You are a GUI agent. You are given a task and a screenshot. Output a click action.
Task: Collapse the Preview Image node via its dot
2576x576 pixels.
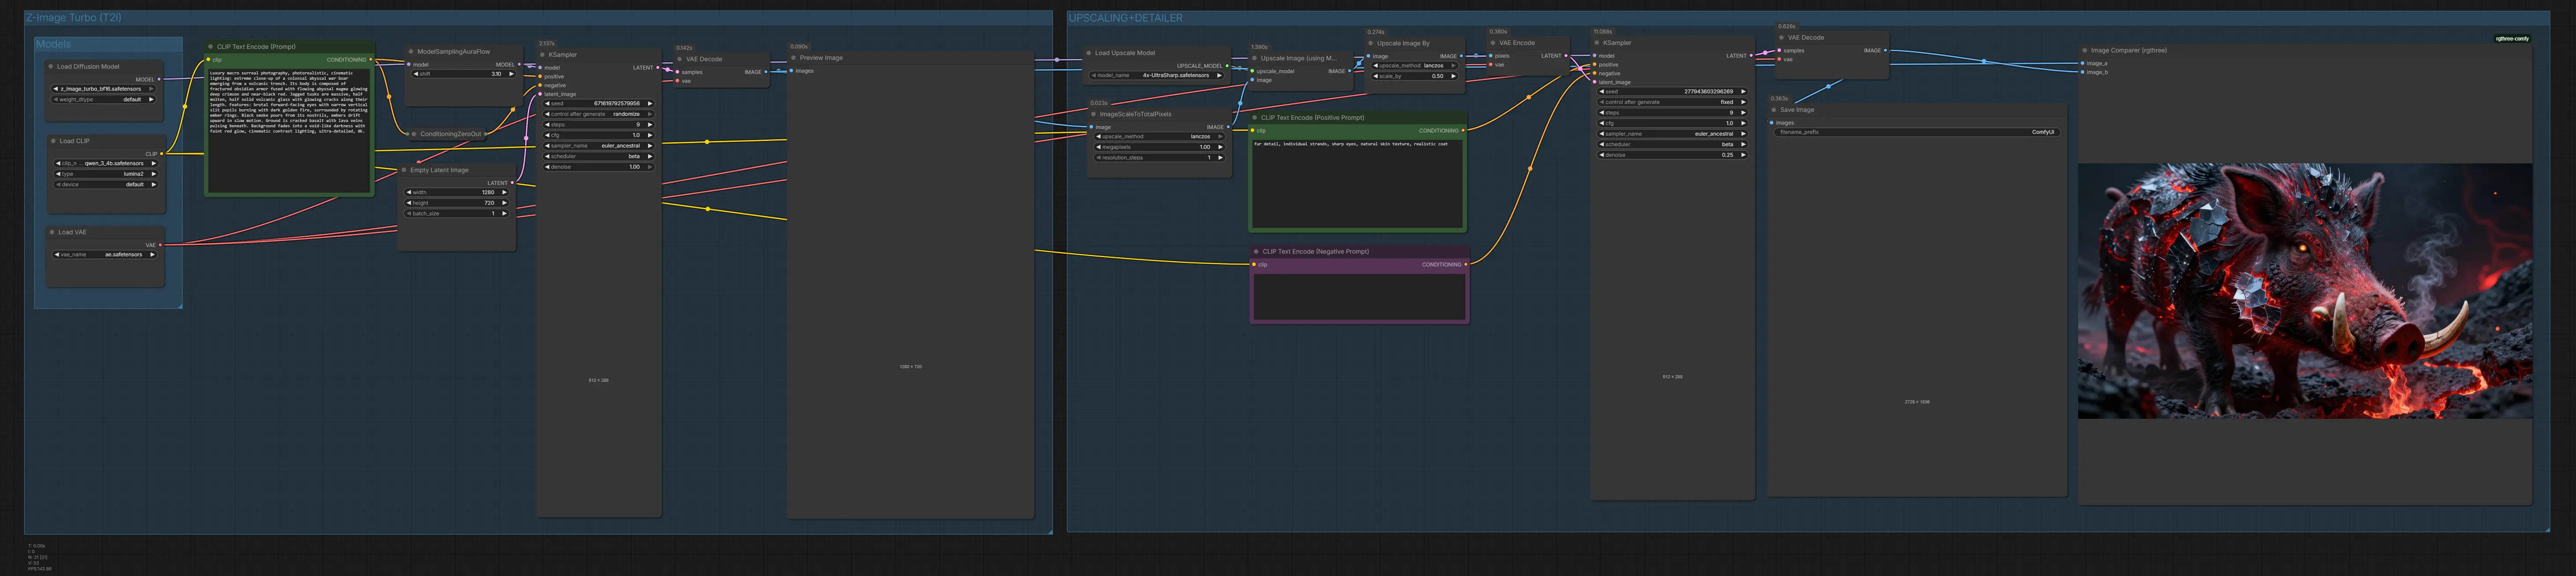(x=793, y=58)
